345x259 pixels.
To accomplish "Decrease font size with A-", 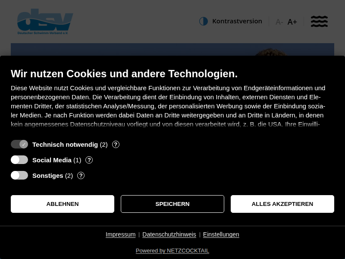I will pyautogui.click(x=279, y=22).
